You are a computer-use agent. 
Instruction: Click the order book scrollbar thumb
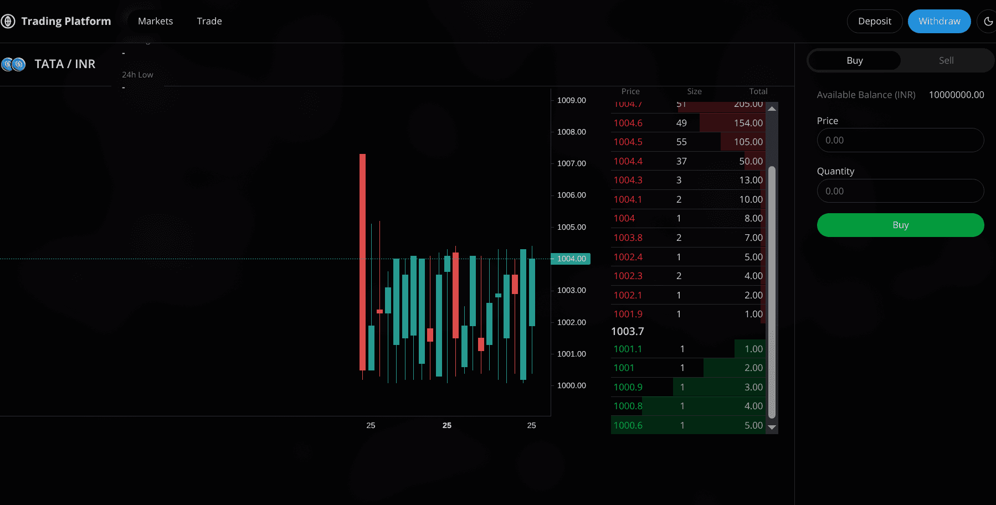(x=772, y=292)
